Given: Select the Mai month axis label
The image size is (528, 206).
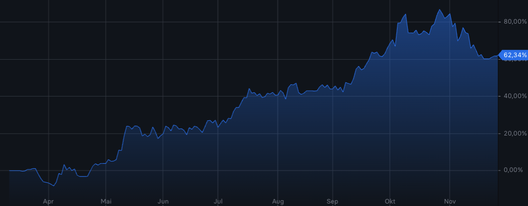Looking at the screenshot, I should pos(106,201).
